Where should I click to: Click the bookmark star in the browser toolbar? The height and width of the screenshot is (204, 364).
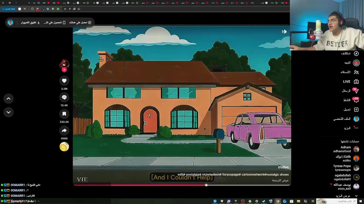click(x=65, y=9)
